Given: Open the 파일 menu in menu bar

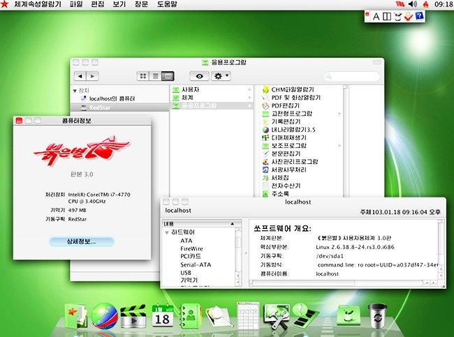Looking at the screenshot, I should [75, 4].
